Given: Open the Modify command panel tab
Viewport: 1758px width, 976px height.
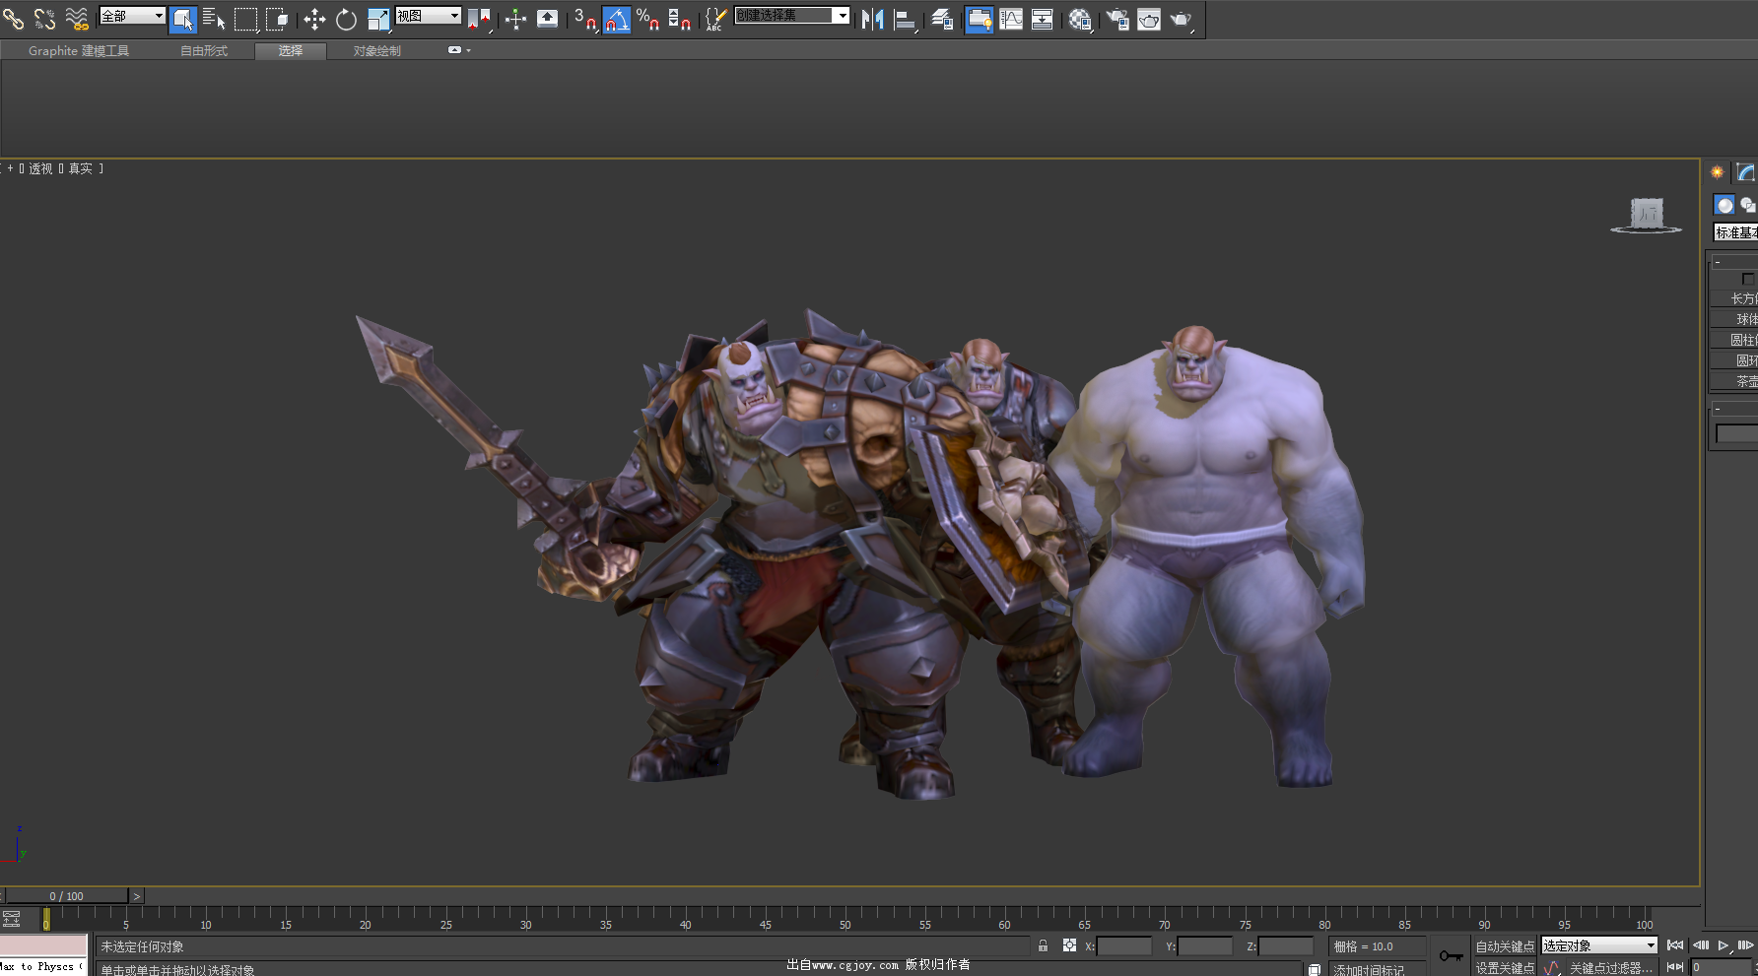Looking at the screenshot, I should [x=1745, y=172].
